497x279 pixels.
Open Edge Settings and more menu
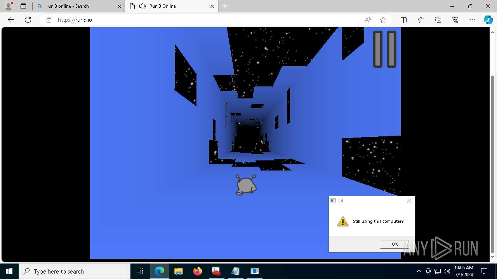tap(472, 20)
